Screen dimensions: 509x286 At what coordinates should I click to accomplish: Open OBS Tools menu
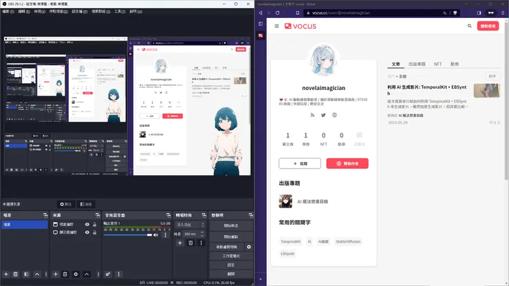coord(120,12)
